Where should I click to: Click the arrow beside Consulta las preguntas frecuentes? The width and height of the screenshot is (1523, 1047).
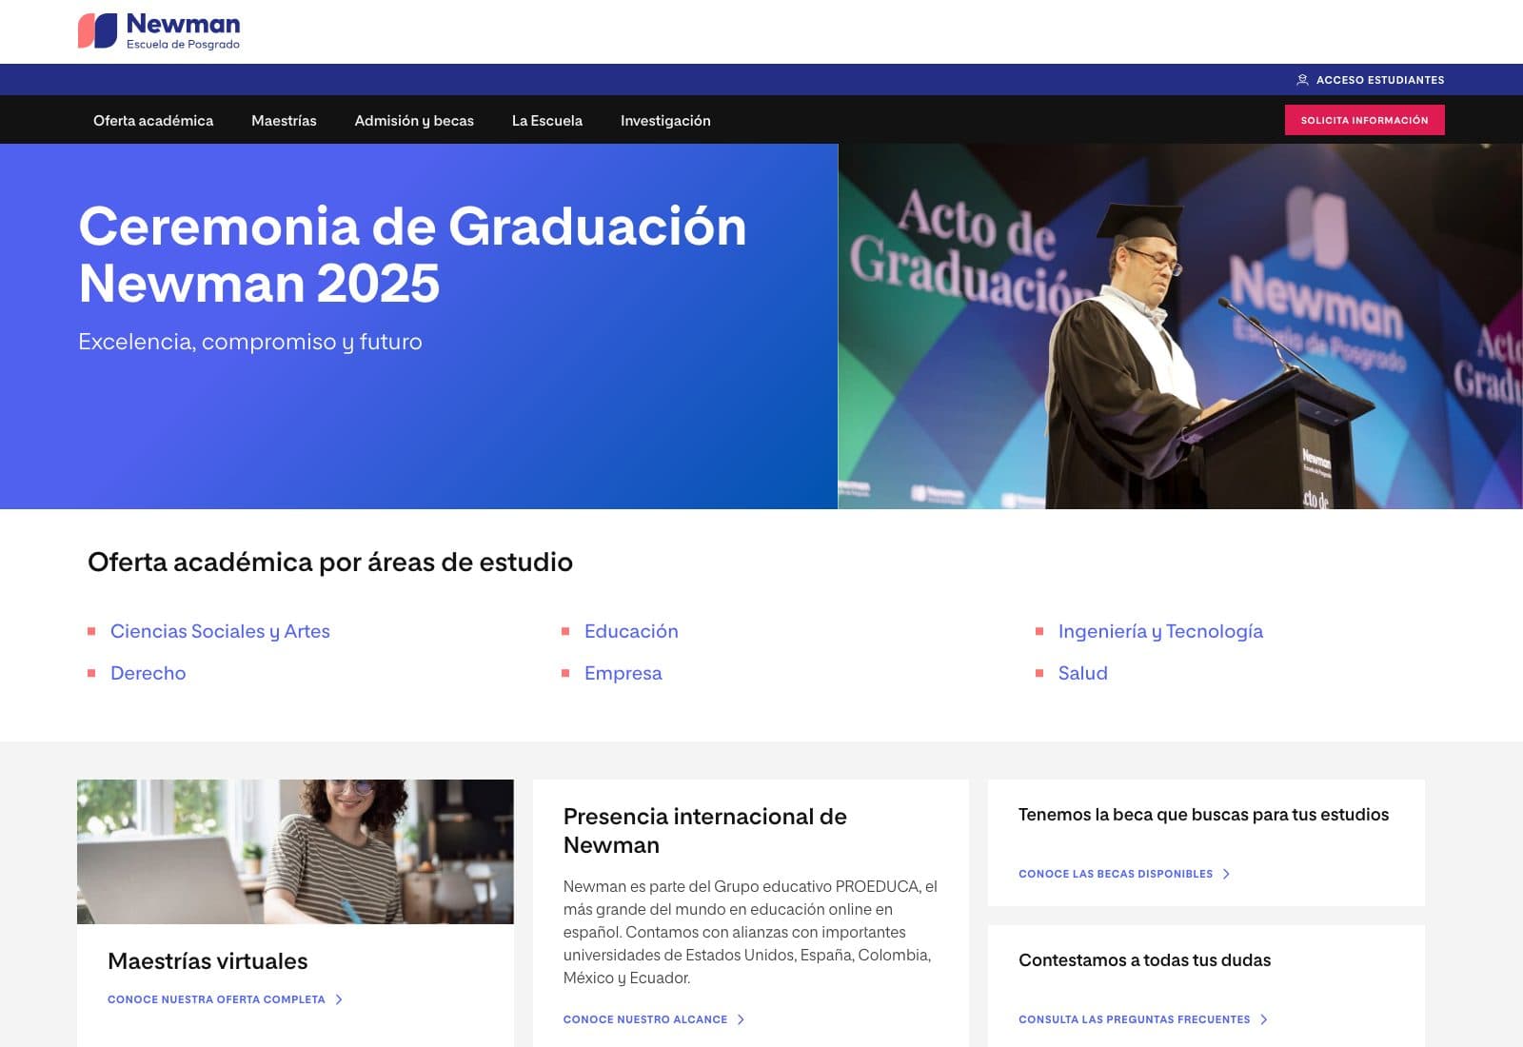pyautogui.click(x=1264, y=1019)
